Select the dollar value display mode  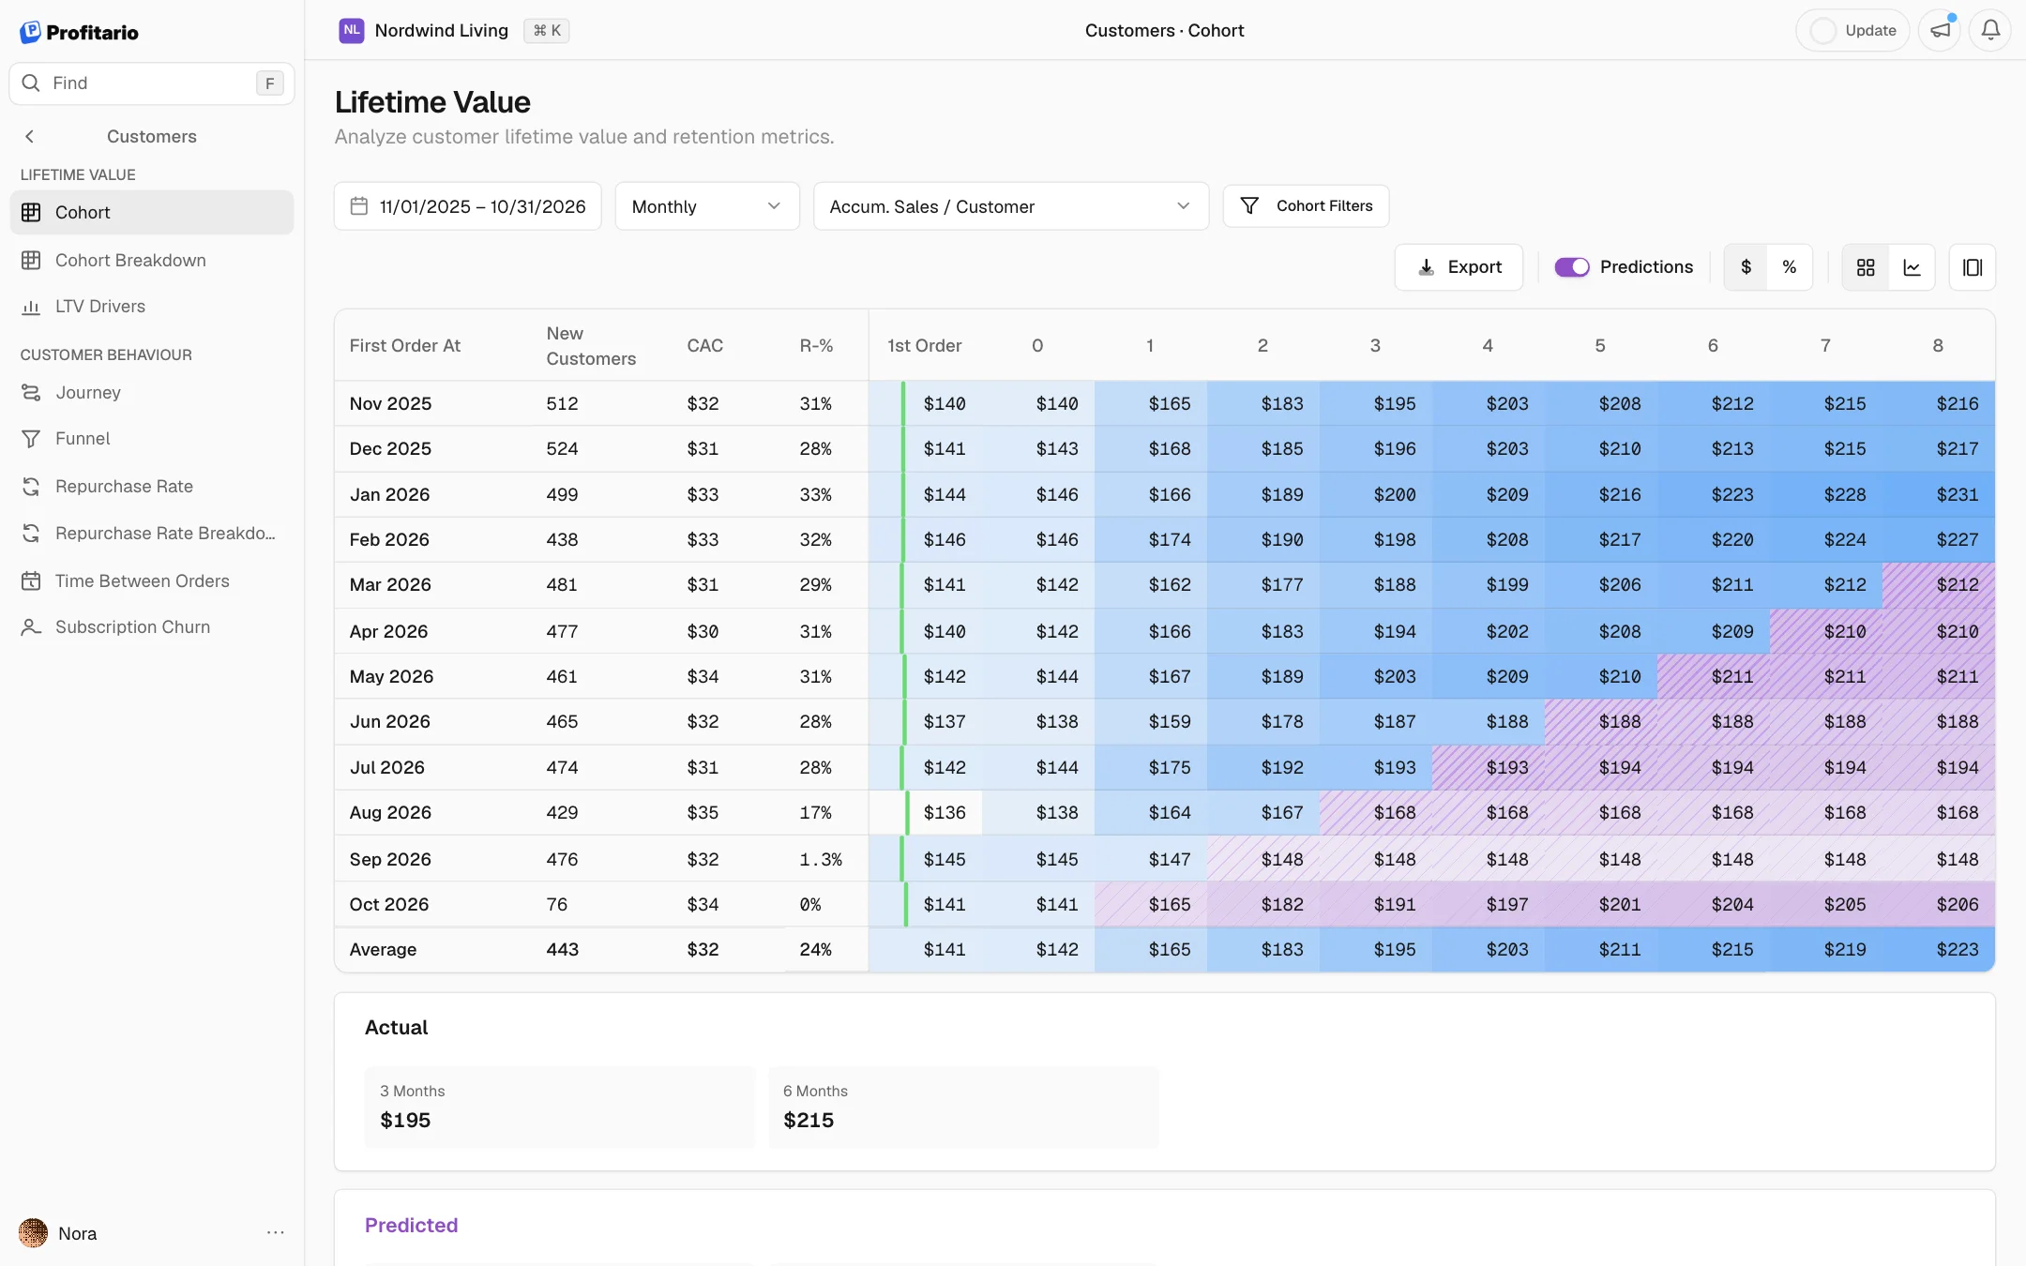click(1746, 267)
